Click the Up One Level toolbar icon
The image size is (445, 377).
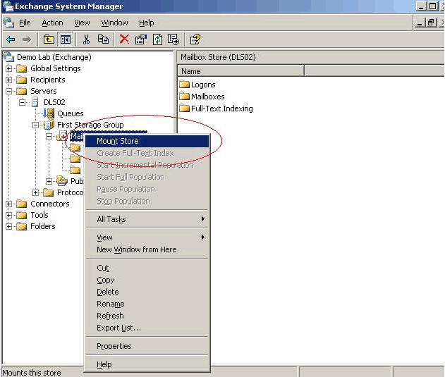[x=49, y=39]
